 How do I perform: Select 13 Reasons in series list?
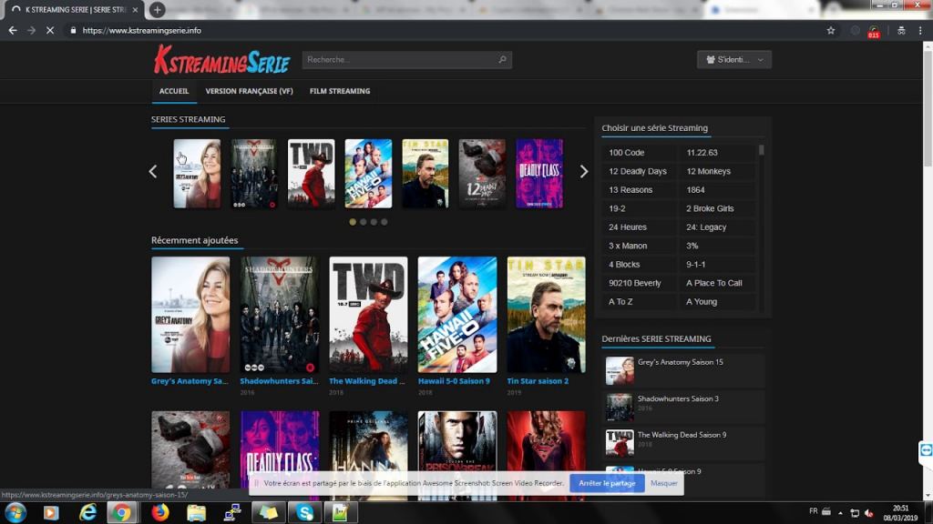coord(631,190)
